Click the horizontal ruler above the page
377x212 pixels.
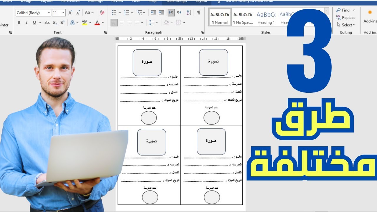coord(180,39)
